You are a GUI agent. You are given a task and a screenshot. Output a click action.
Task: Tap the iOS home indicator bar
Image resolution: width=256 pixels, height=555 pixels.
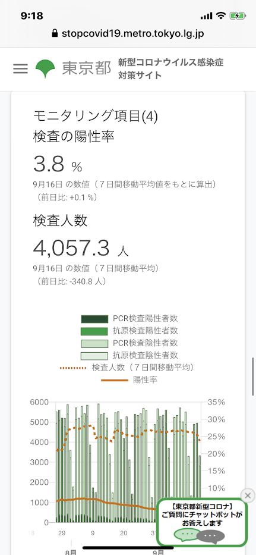128,547
